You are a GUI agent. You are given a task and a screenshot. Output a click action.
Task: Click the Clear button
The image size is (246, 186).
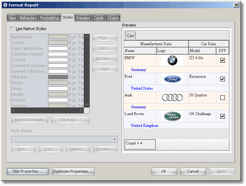click(105, 69)
